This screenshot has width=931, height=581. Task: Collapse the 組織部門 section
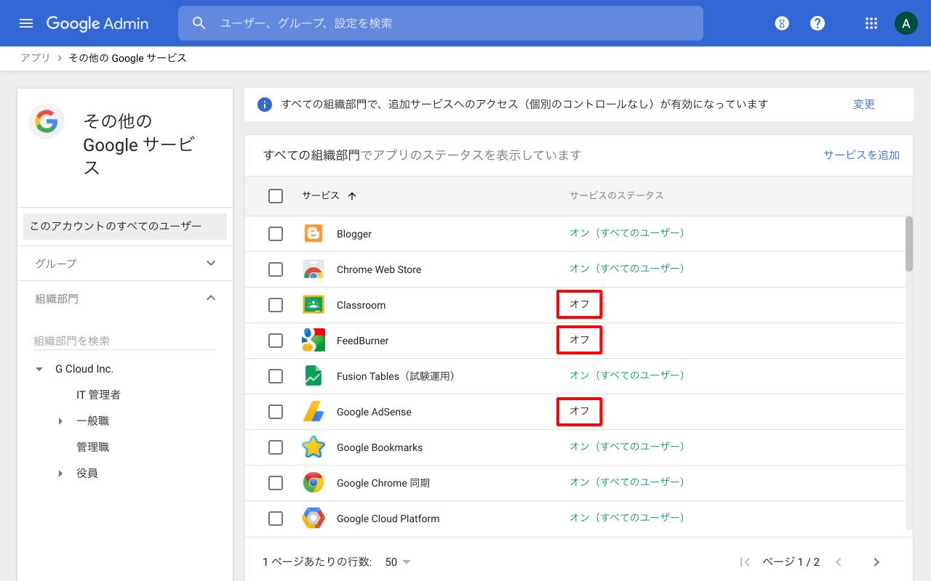(x=211, y=298)
